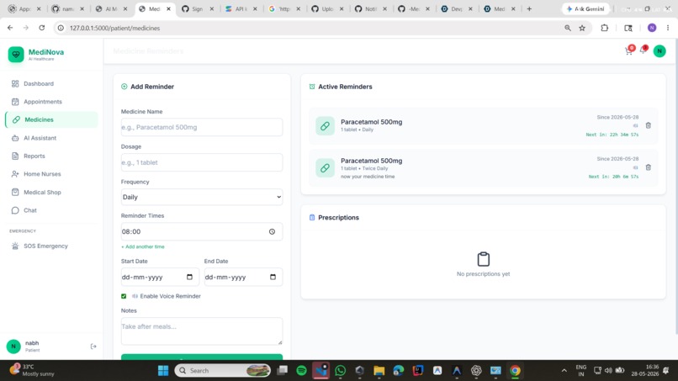Screen dimensions: 678x381
Task: Open End Date calendar picker
Action: tap(273, 277)
